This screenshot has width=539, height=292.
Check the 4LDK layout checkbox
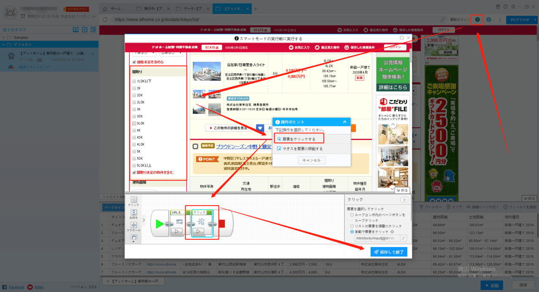[134, 145]
